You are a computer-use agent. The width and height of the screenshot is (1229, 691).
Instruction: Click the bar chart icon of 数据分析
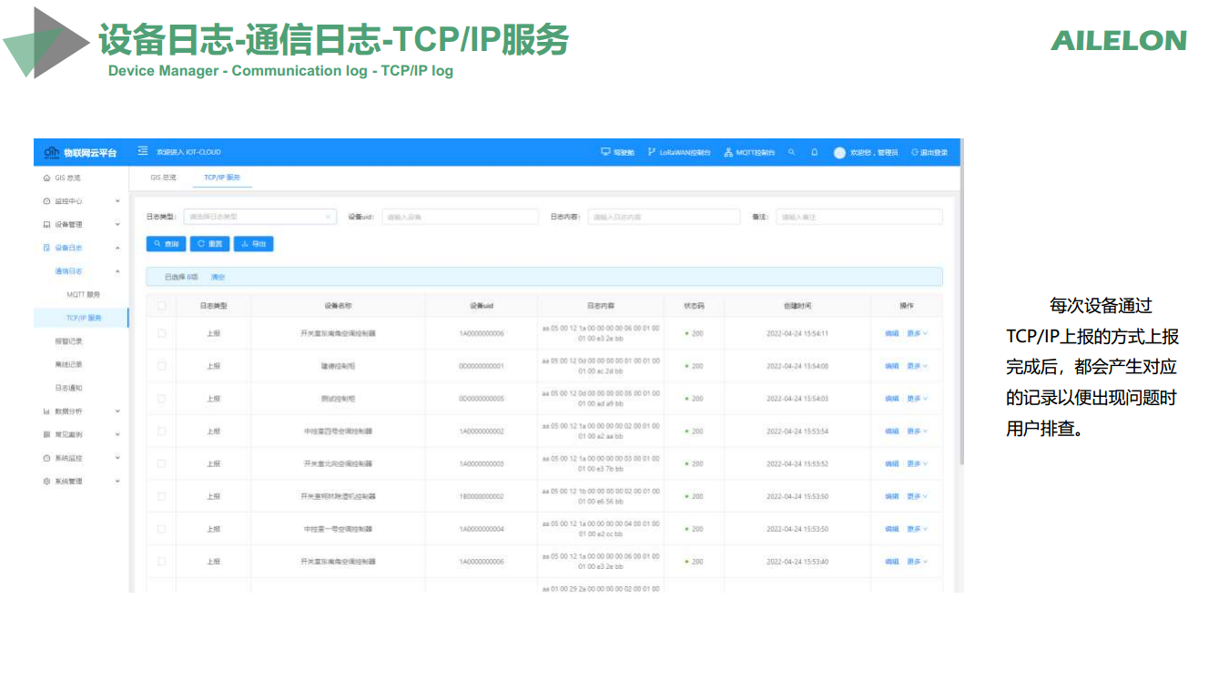pos(47,412)
